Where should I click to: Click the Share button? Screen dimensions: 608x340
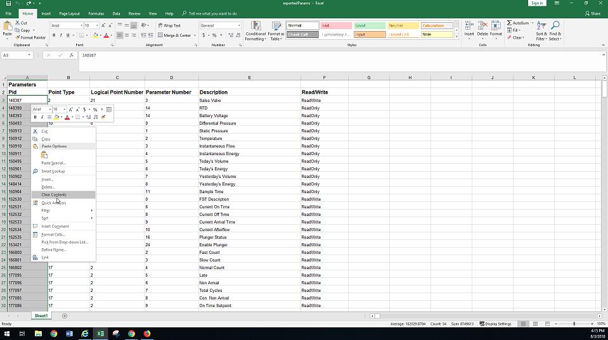coord(592,13)
